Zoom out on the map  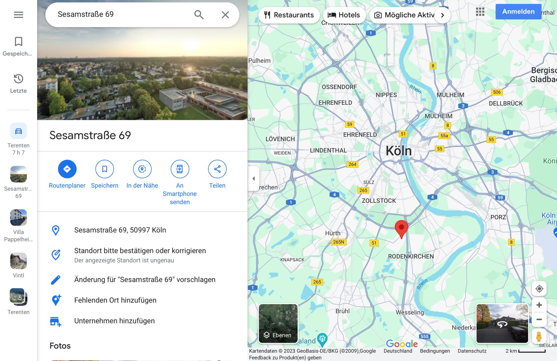539,320
